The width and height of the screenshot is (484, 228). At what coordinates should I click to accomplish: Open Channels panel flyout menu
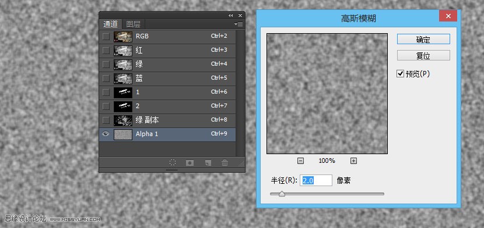(x=239, y=24)
